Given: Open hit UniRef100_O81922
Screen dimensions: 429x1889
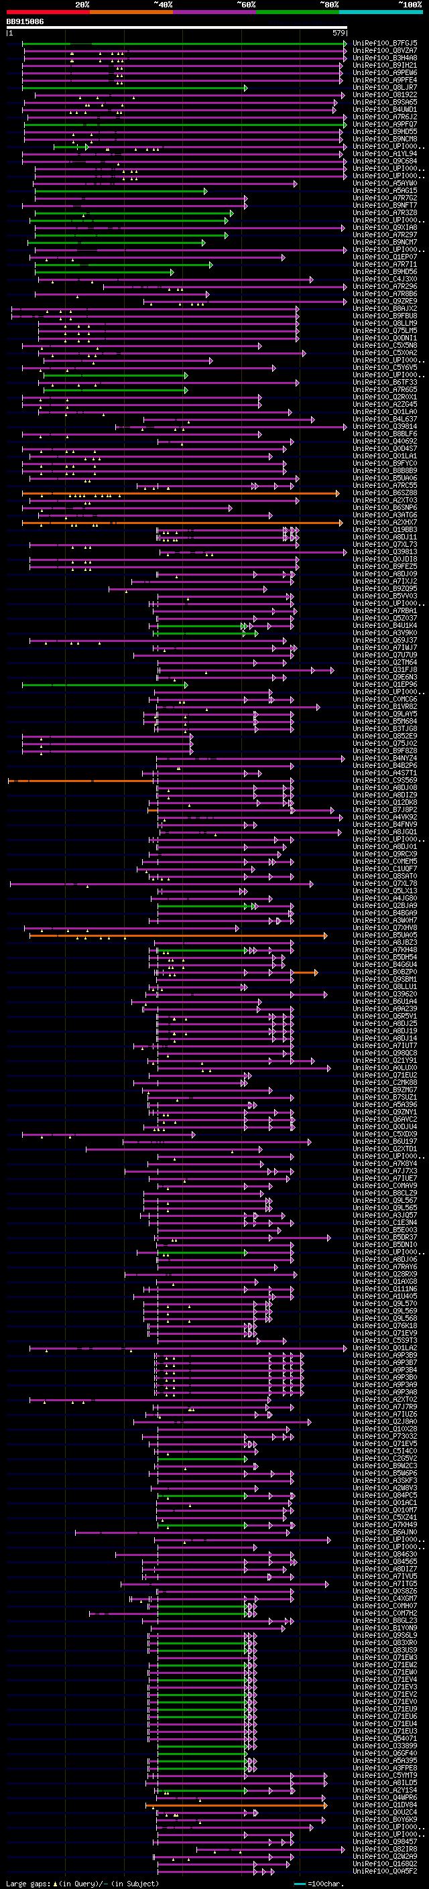Looking at the screenshot, I should coord(385,94).
